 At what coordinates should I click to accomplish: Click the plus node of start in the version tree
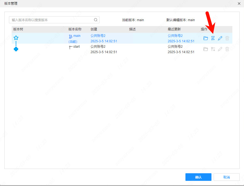[16, 49]
